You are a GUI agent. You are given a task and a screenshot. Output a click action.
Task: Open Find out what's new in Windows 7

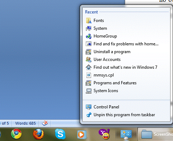[126, 67]
